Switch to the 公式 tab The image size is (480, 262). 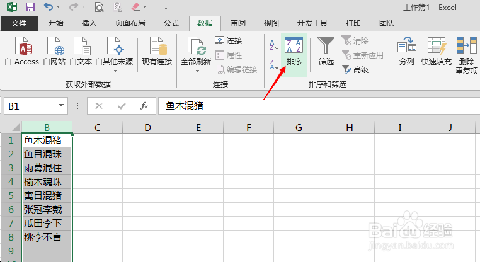coord(171,23)
